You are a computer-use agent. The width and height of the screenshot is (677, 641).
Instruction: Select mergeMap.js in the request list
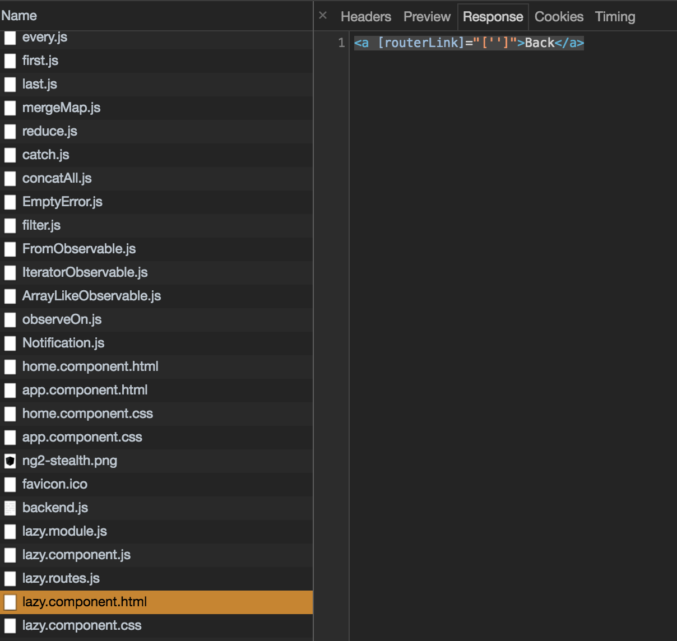[x=156, y=108]
